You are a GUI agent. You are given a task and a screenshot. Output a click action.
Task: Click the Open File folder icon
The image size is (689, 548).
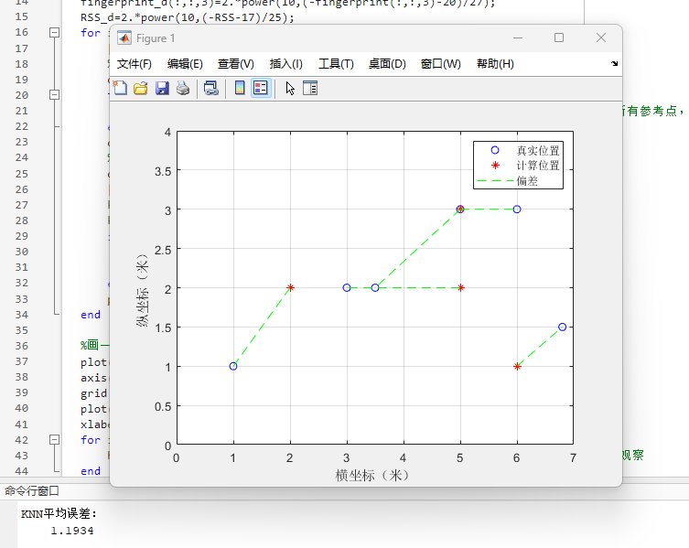coord(141,89)
